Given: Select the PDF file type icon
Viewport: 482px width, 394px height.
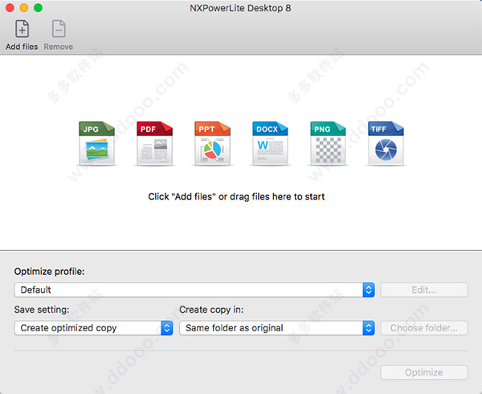Looking at the screenshot, I should (154, 144).
